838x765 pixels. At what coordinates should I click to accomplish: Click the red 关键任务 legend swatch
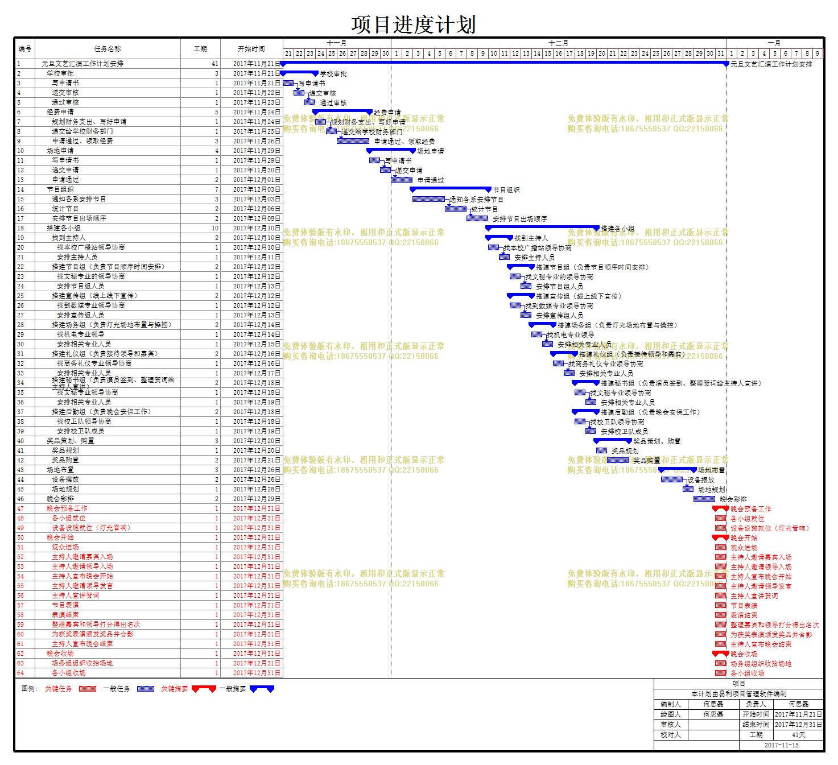coord(88,689)
